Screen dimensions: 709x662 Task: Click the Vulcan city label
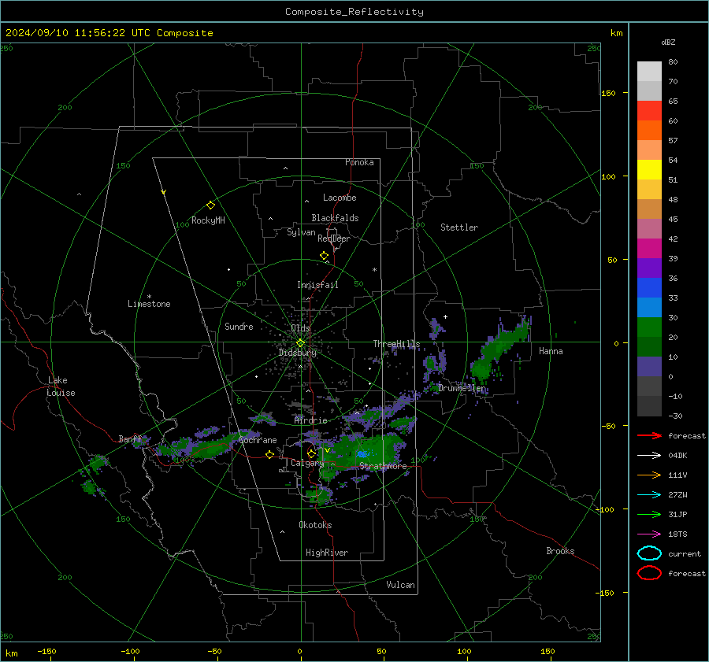[x=400, y=585]
